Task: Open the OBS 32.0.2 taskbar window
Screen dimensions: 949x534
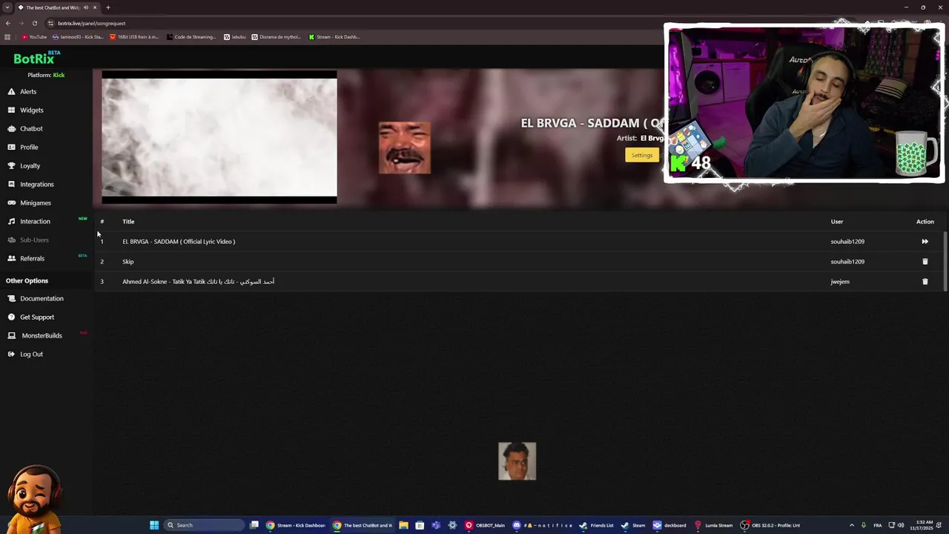Action: (x=770, y=525)
